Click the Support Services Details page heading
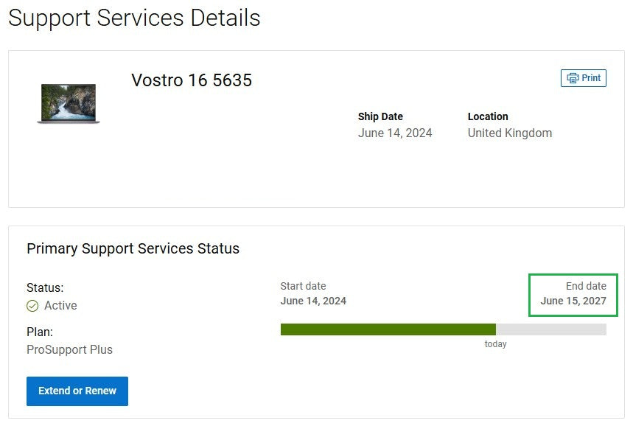The height and width of the screenshot is (426, 633). 134,18
